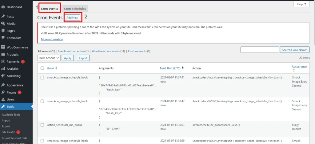Open the Users person icon

tap(3, 99)
